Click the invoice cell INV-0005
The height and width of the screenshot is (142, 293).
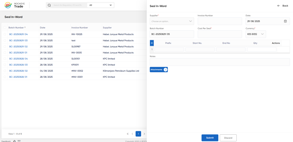[77, 53]
